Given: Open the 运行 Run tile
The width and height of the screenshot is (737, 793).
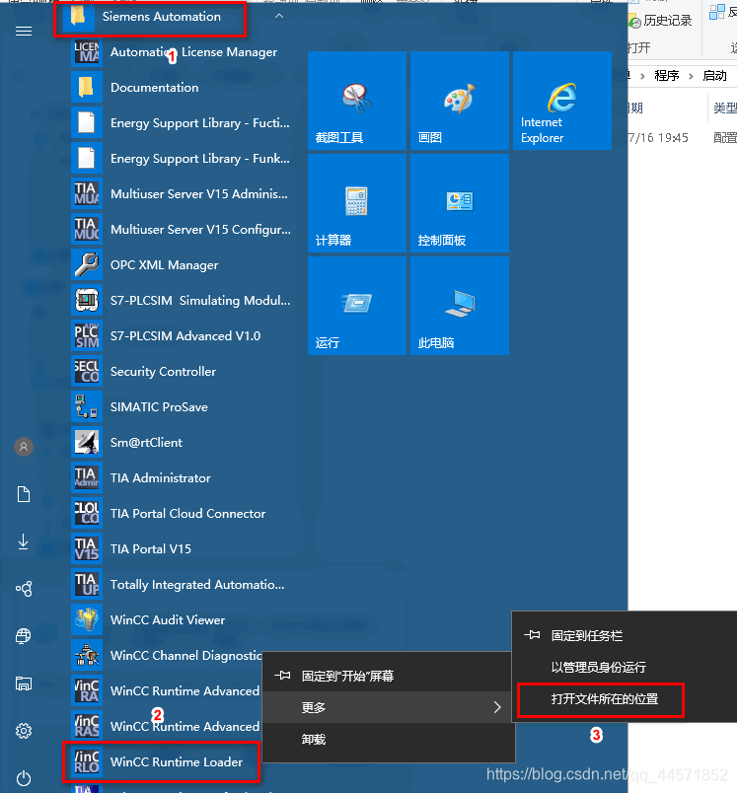Looking at the screenshot, I should (356, 306).
